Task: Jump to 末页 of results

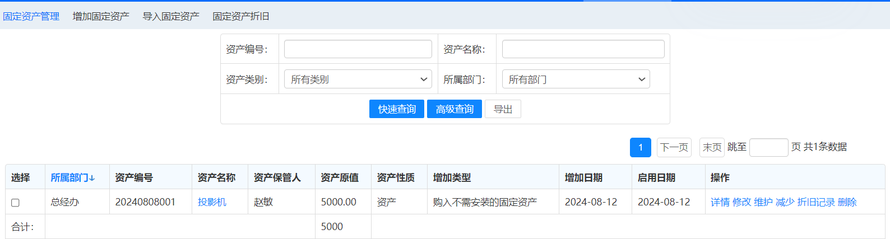Action: [712, 147]
